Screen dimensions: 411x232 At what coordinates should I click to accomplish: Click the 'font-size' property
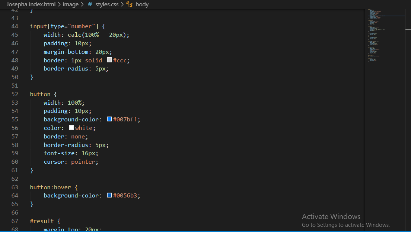tap(59, 153)
